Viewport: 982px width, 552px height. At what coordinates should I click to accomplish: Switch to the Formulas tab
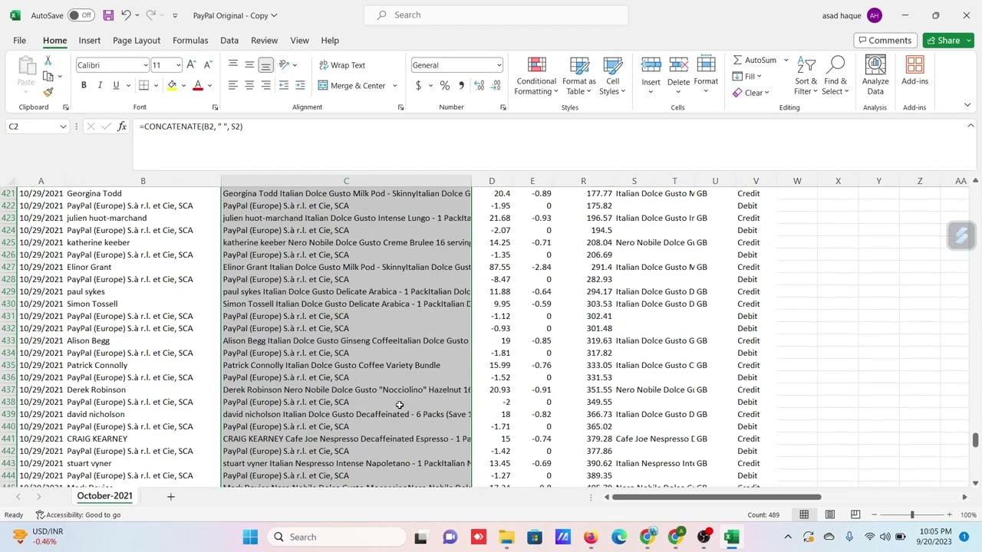pos(190,41)
